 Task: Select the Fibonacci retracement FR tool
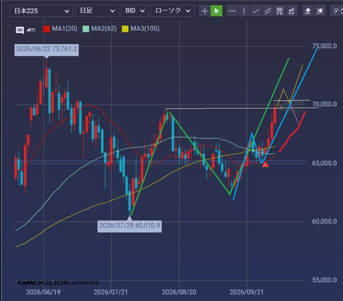(x=280, y=11)
